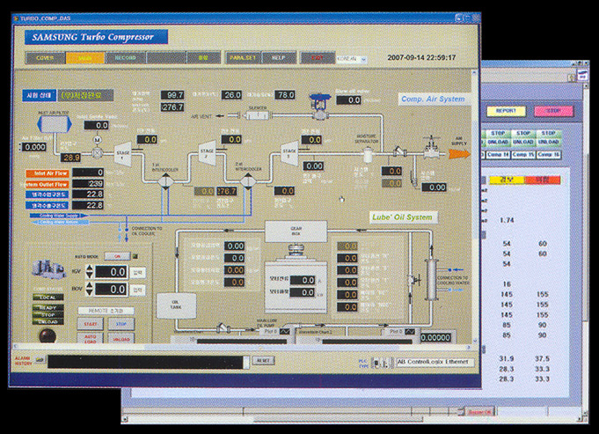Open the RECORD tab
Screen dimensions: 599x434
125,58
